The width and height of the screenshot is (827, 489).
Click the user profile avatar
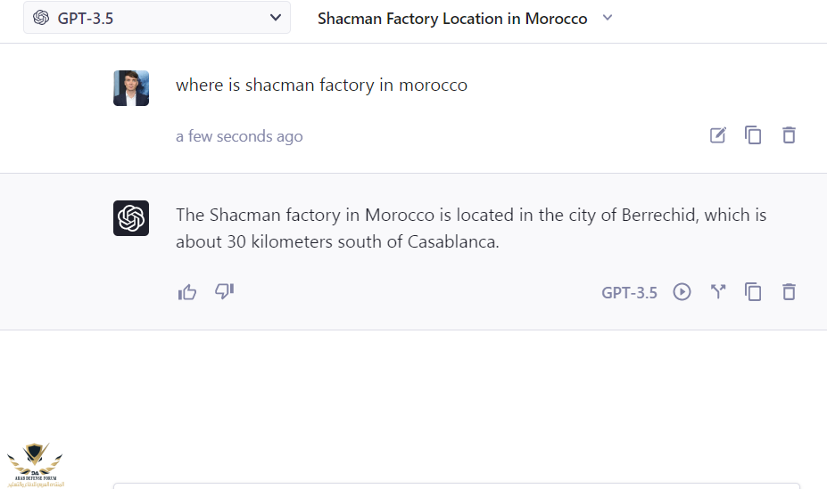click(x=131, y=88)
